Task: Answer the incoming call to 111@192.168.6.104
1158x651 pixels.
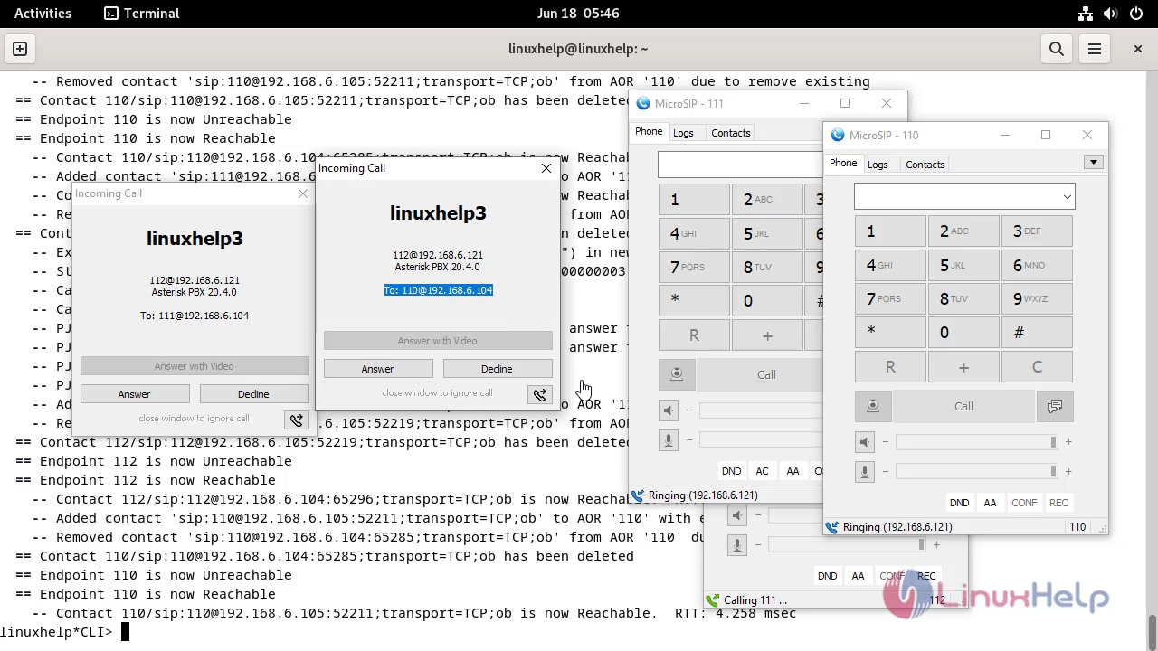Action: (134, 394)
